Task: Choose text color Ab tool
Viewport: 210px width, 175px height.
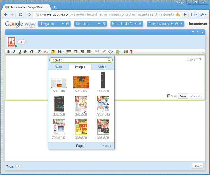Action: click(46, 52)
